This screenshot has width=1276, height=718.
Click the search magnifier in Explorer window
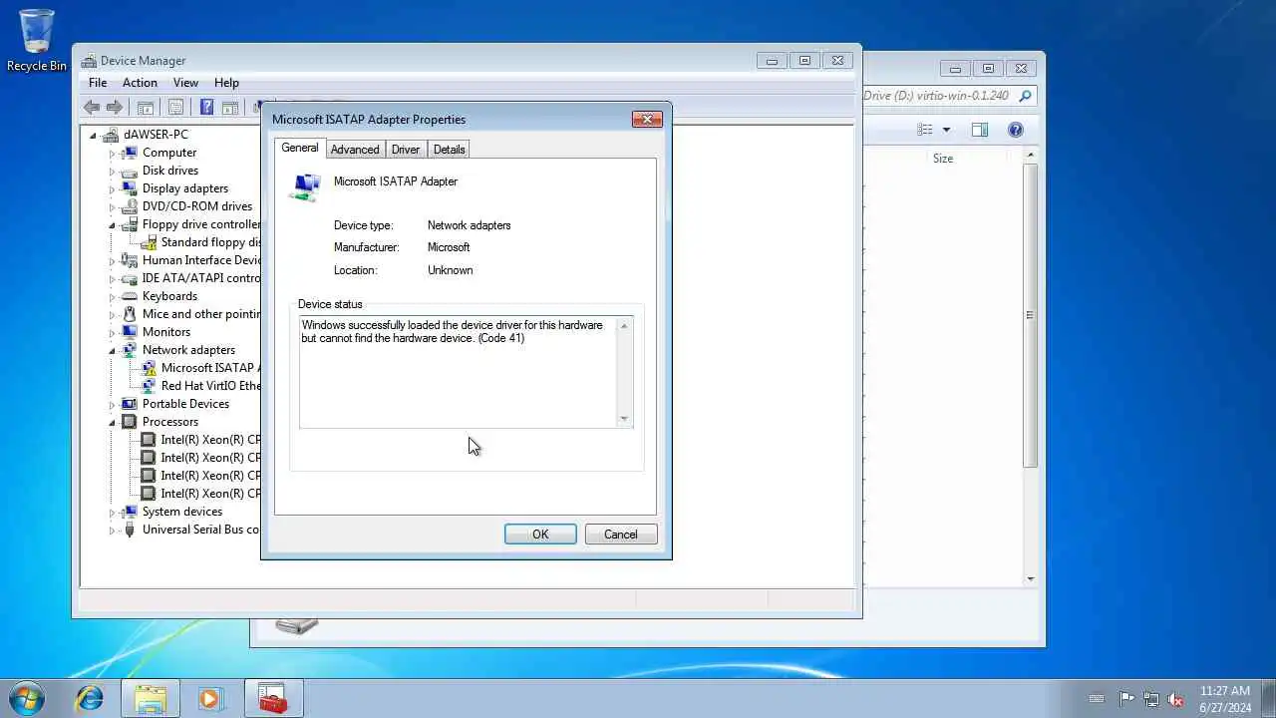pos(1025,96)
